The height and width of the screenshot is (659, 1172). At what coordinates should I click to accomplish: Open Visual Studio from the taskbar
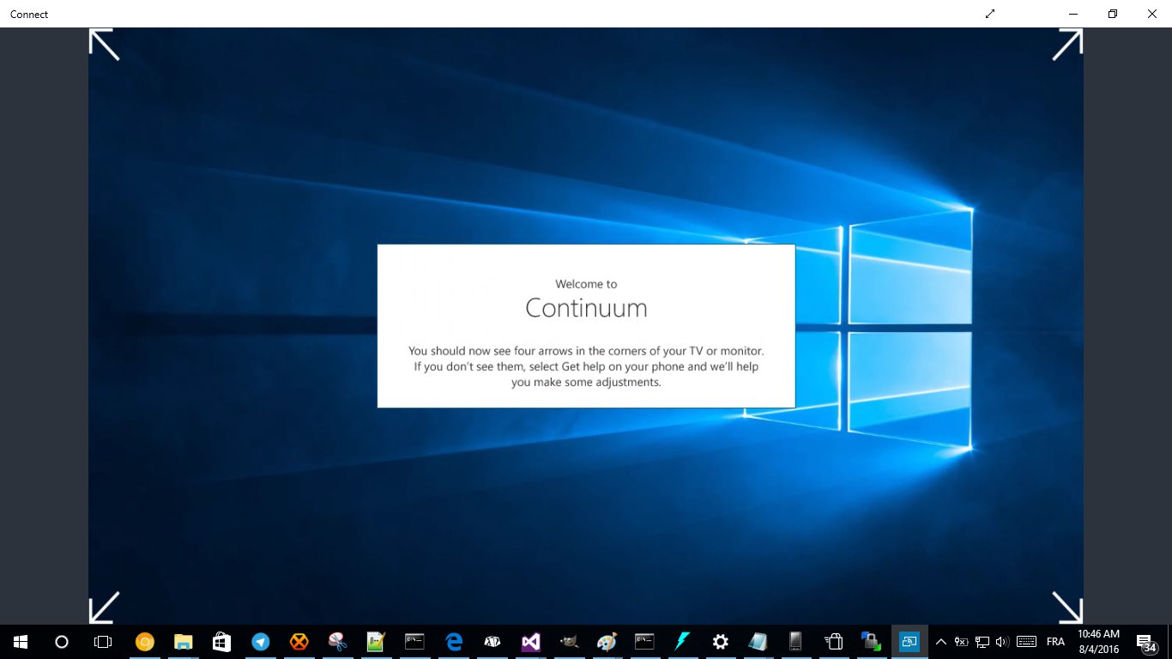531,642
